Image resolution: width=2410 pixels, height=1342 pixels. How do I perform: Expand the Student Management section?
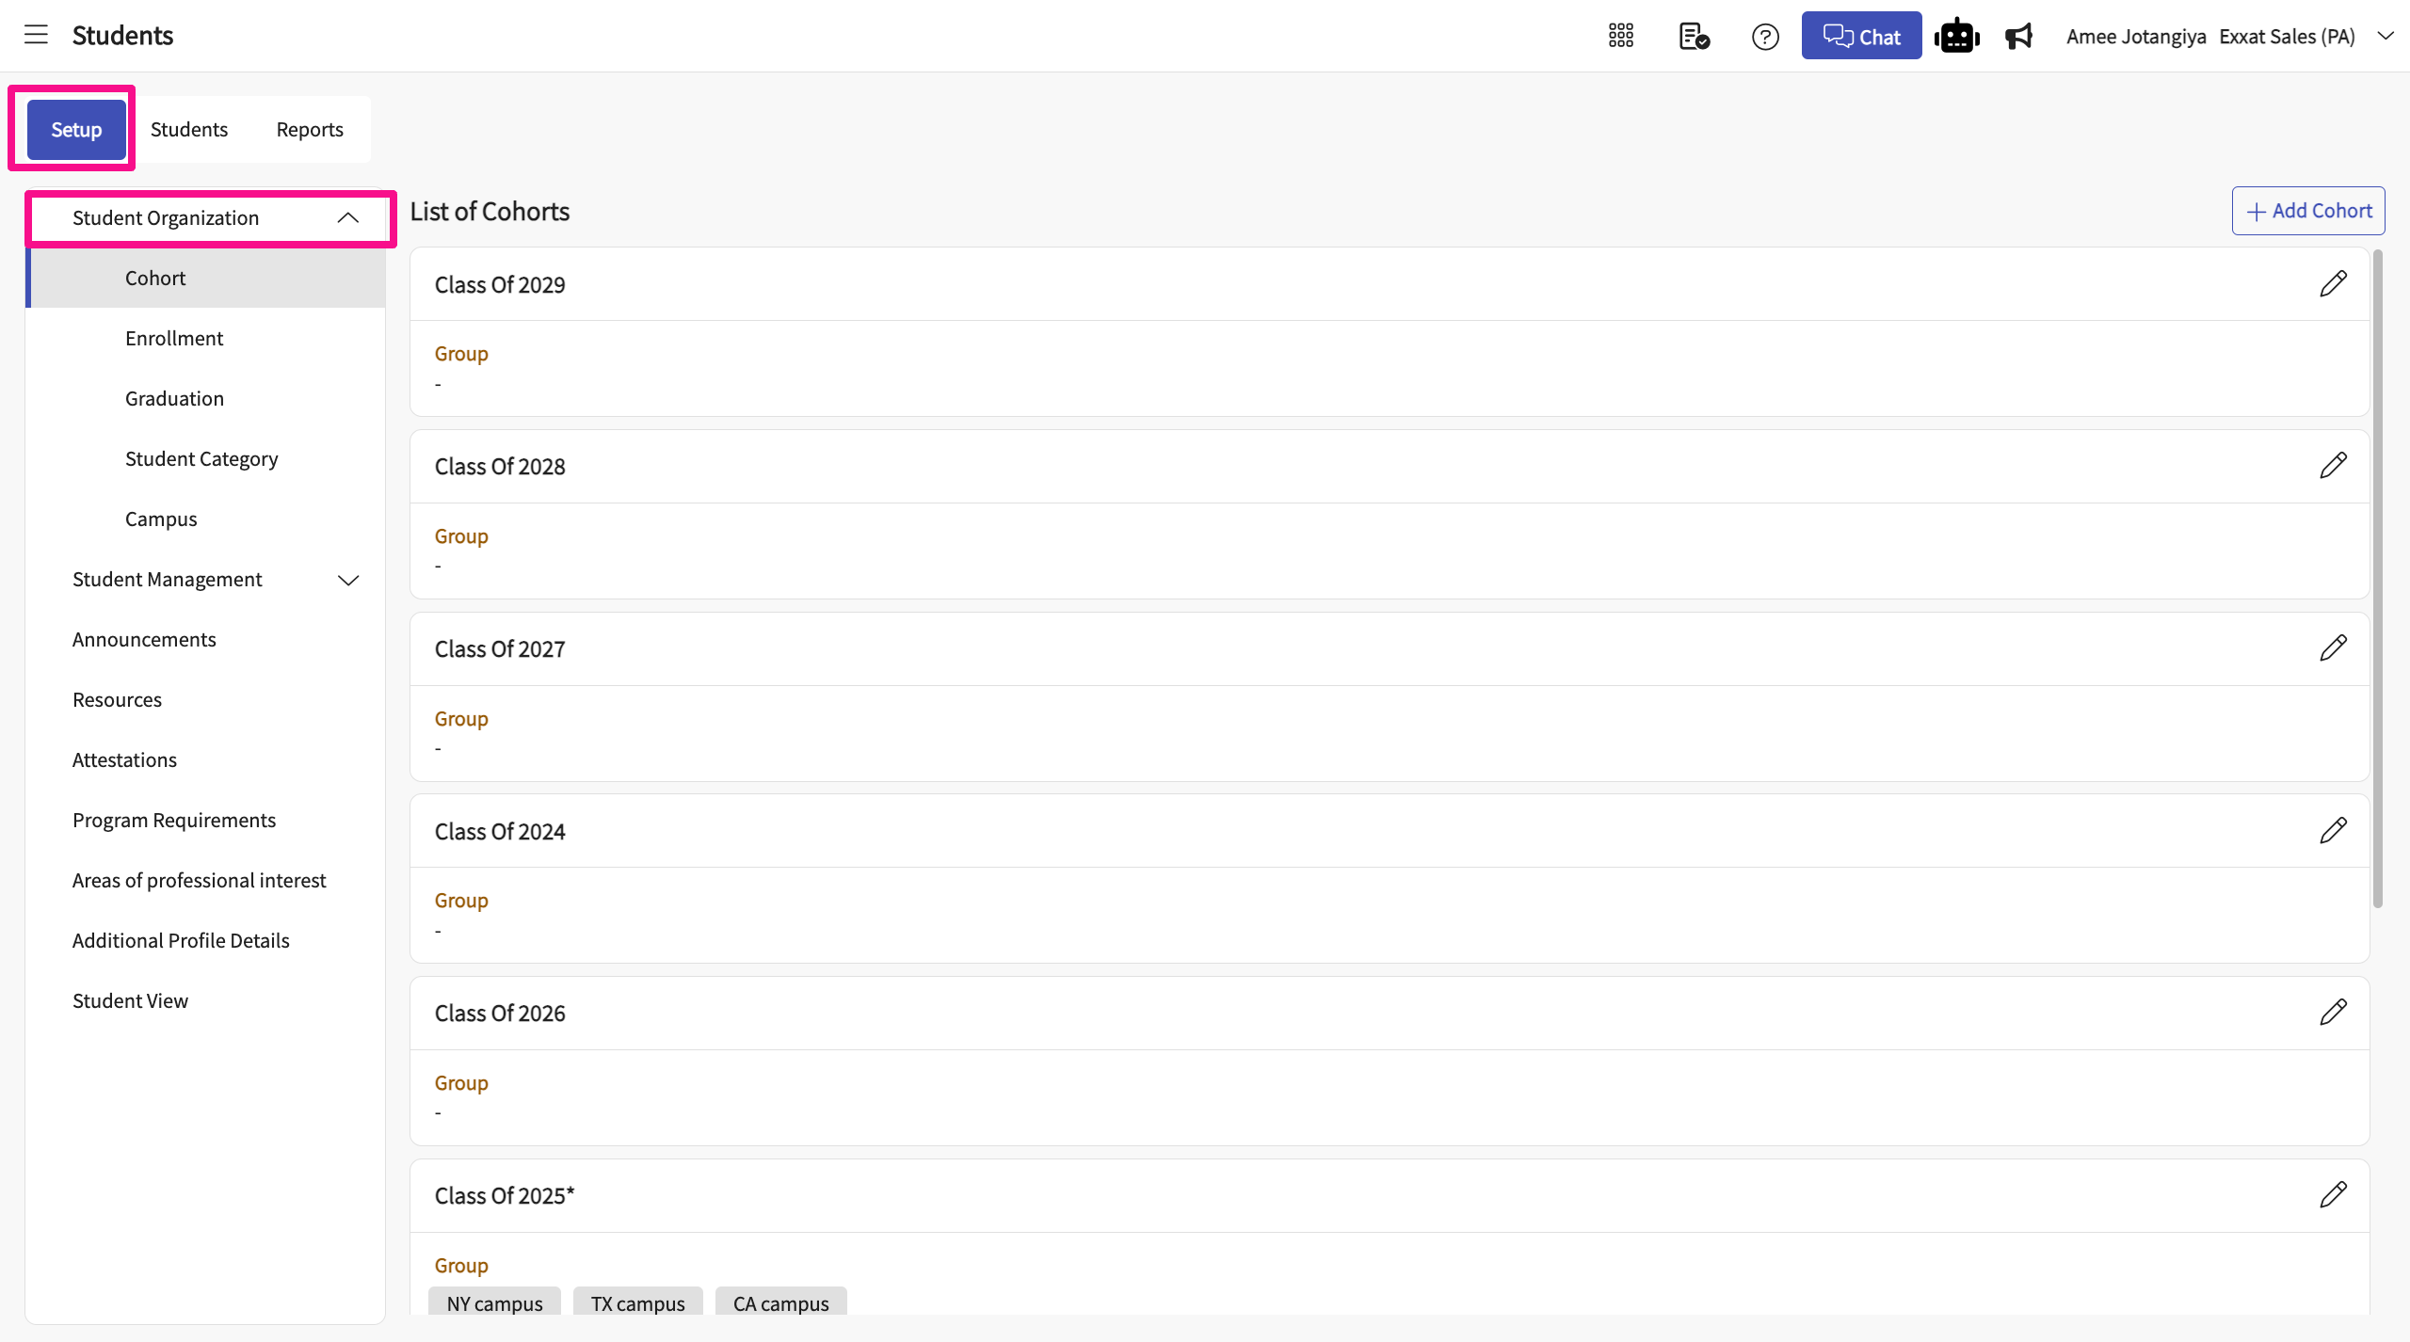(x=347, y=580)
